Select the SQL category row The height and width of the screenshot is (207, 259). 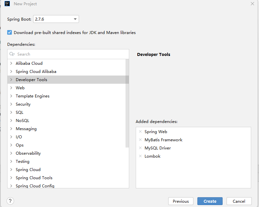click(x=67, y=112)
